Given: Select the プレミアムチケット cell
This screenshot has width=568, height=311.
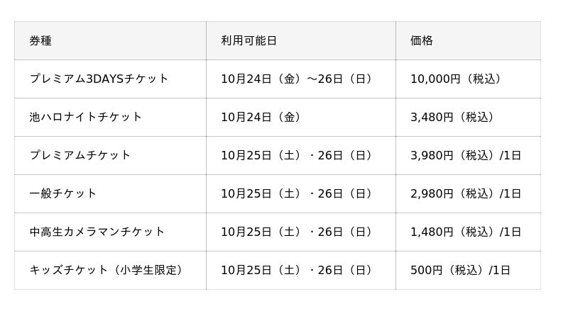Looking at the screenshot, I should click(x=80, y=156).
